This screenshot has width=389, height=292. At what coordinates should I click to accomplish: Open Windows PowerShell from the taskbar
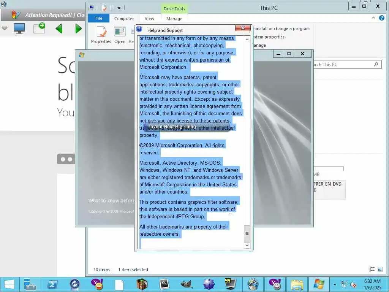coord(52,284)
